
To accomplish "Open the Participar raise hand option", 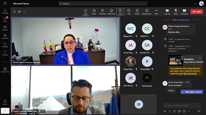I will pyautogui.click(x=102, y=12).
